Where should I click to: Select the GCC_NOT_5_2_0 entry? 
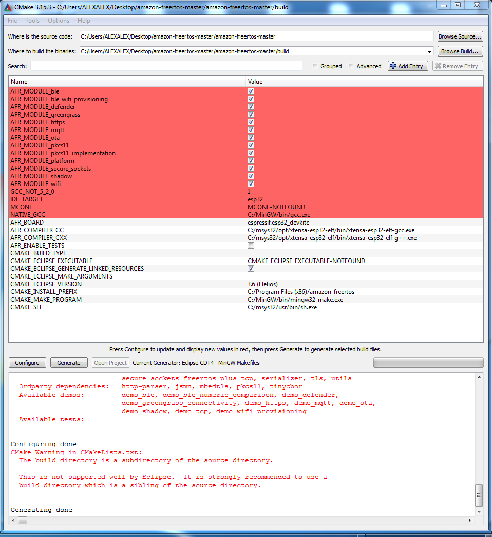coord(32,192)
